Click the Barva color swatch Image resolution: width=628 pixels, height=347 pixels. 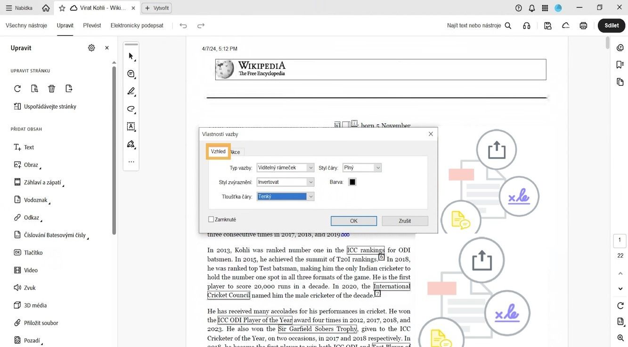352,182
